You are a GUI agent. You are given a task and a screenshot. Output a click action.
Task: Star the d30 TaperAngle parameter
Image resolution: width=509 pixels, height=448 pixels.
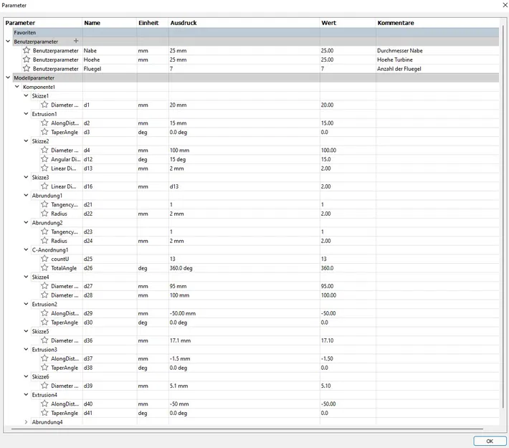[x=44, y=322]
